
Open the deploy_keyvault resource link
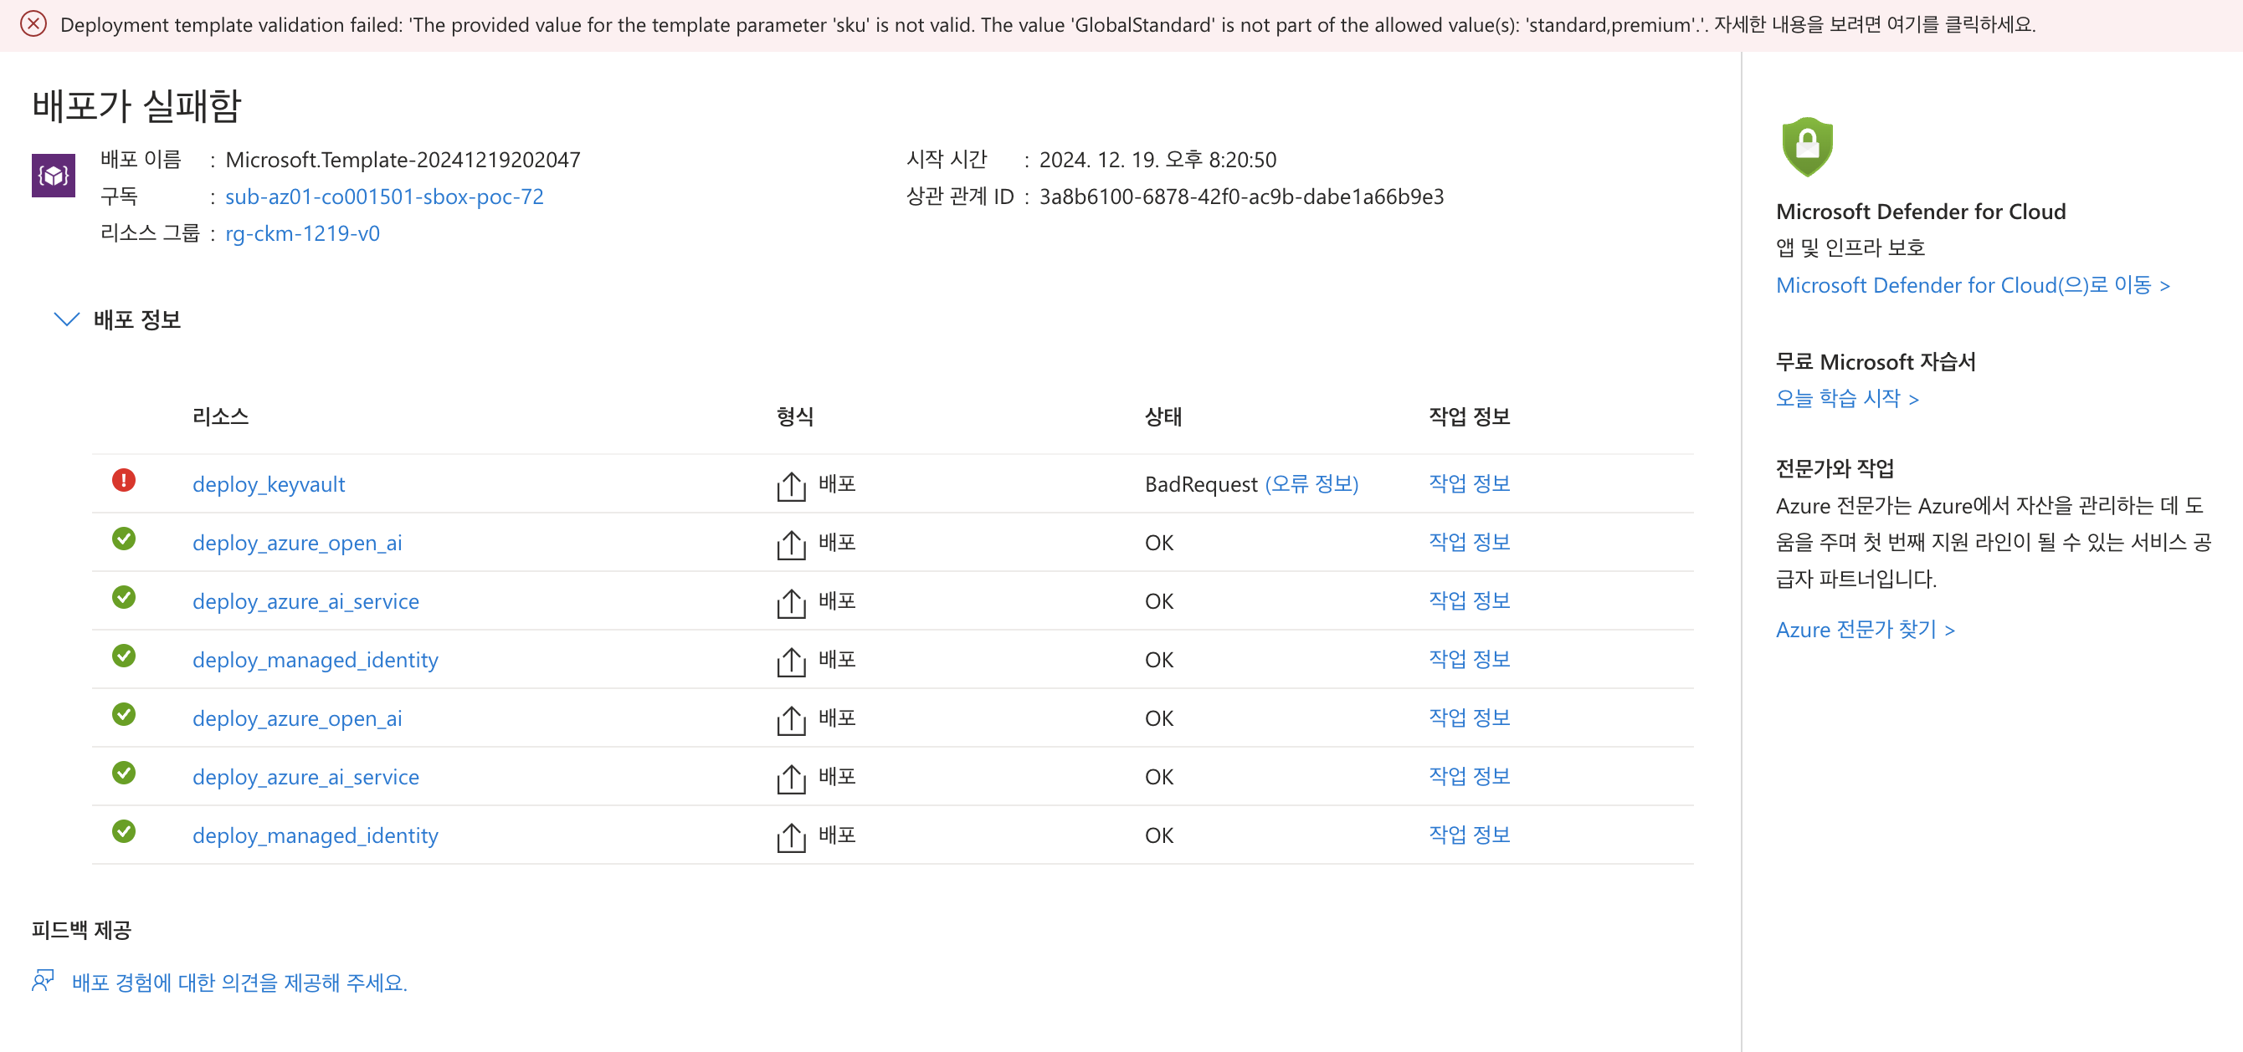pyautogui.click(x=268, y=484)
